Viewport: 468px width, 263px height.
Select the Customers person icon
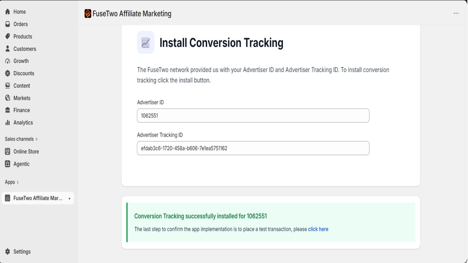pyautogui.click(x=8, y=49)
